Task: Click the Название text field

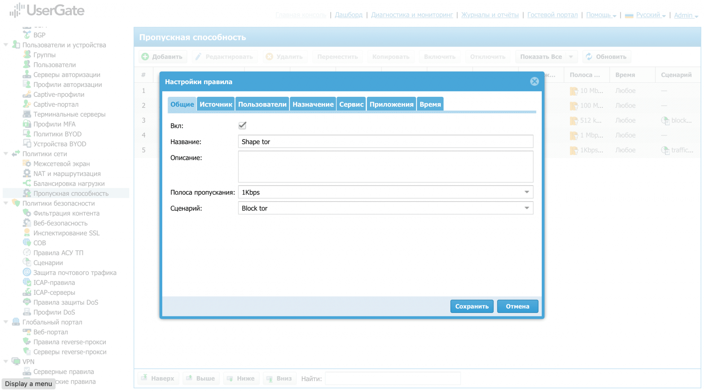Action: 385,141
